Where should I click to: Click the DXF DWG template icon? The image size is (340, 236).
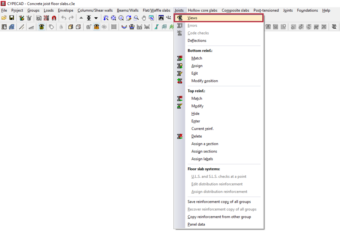pos(39,18)
